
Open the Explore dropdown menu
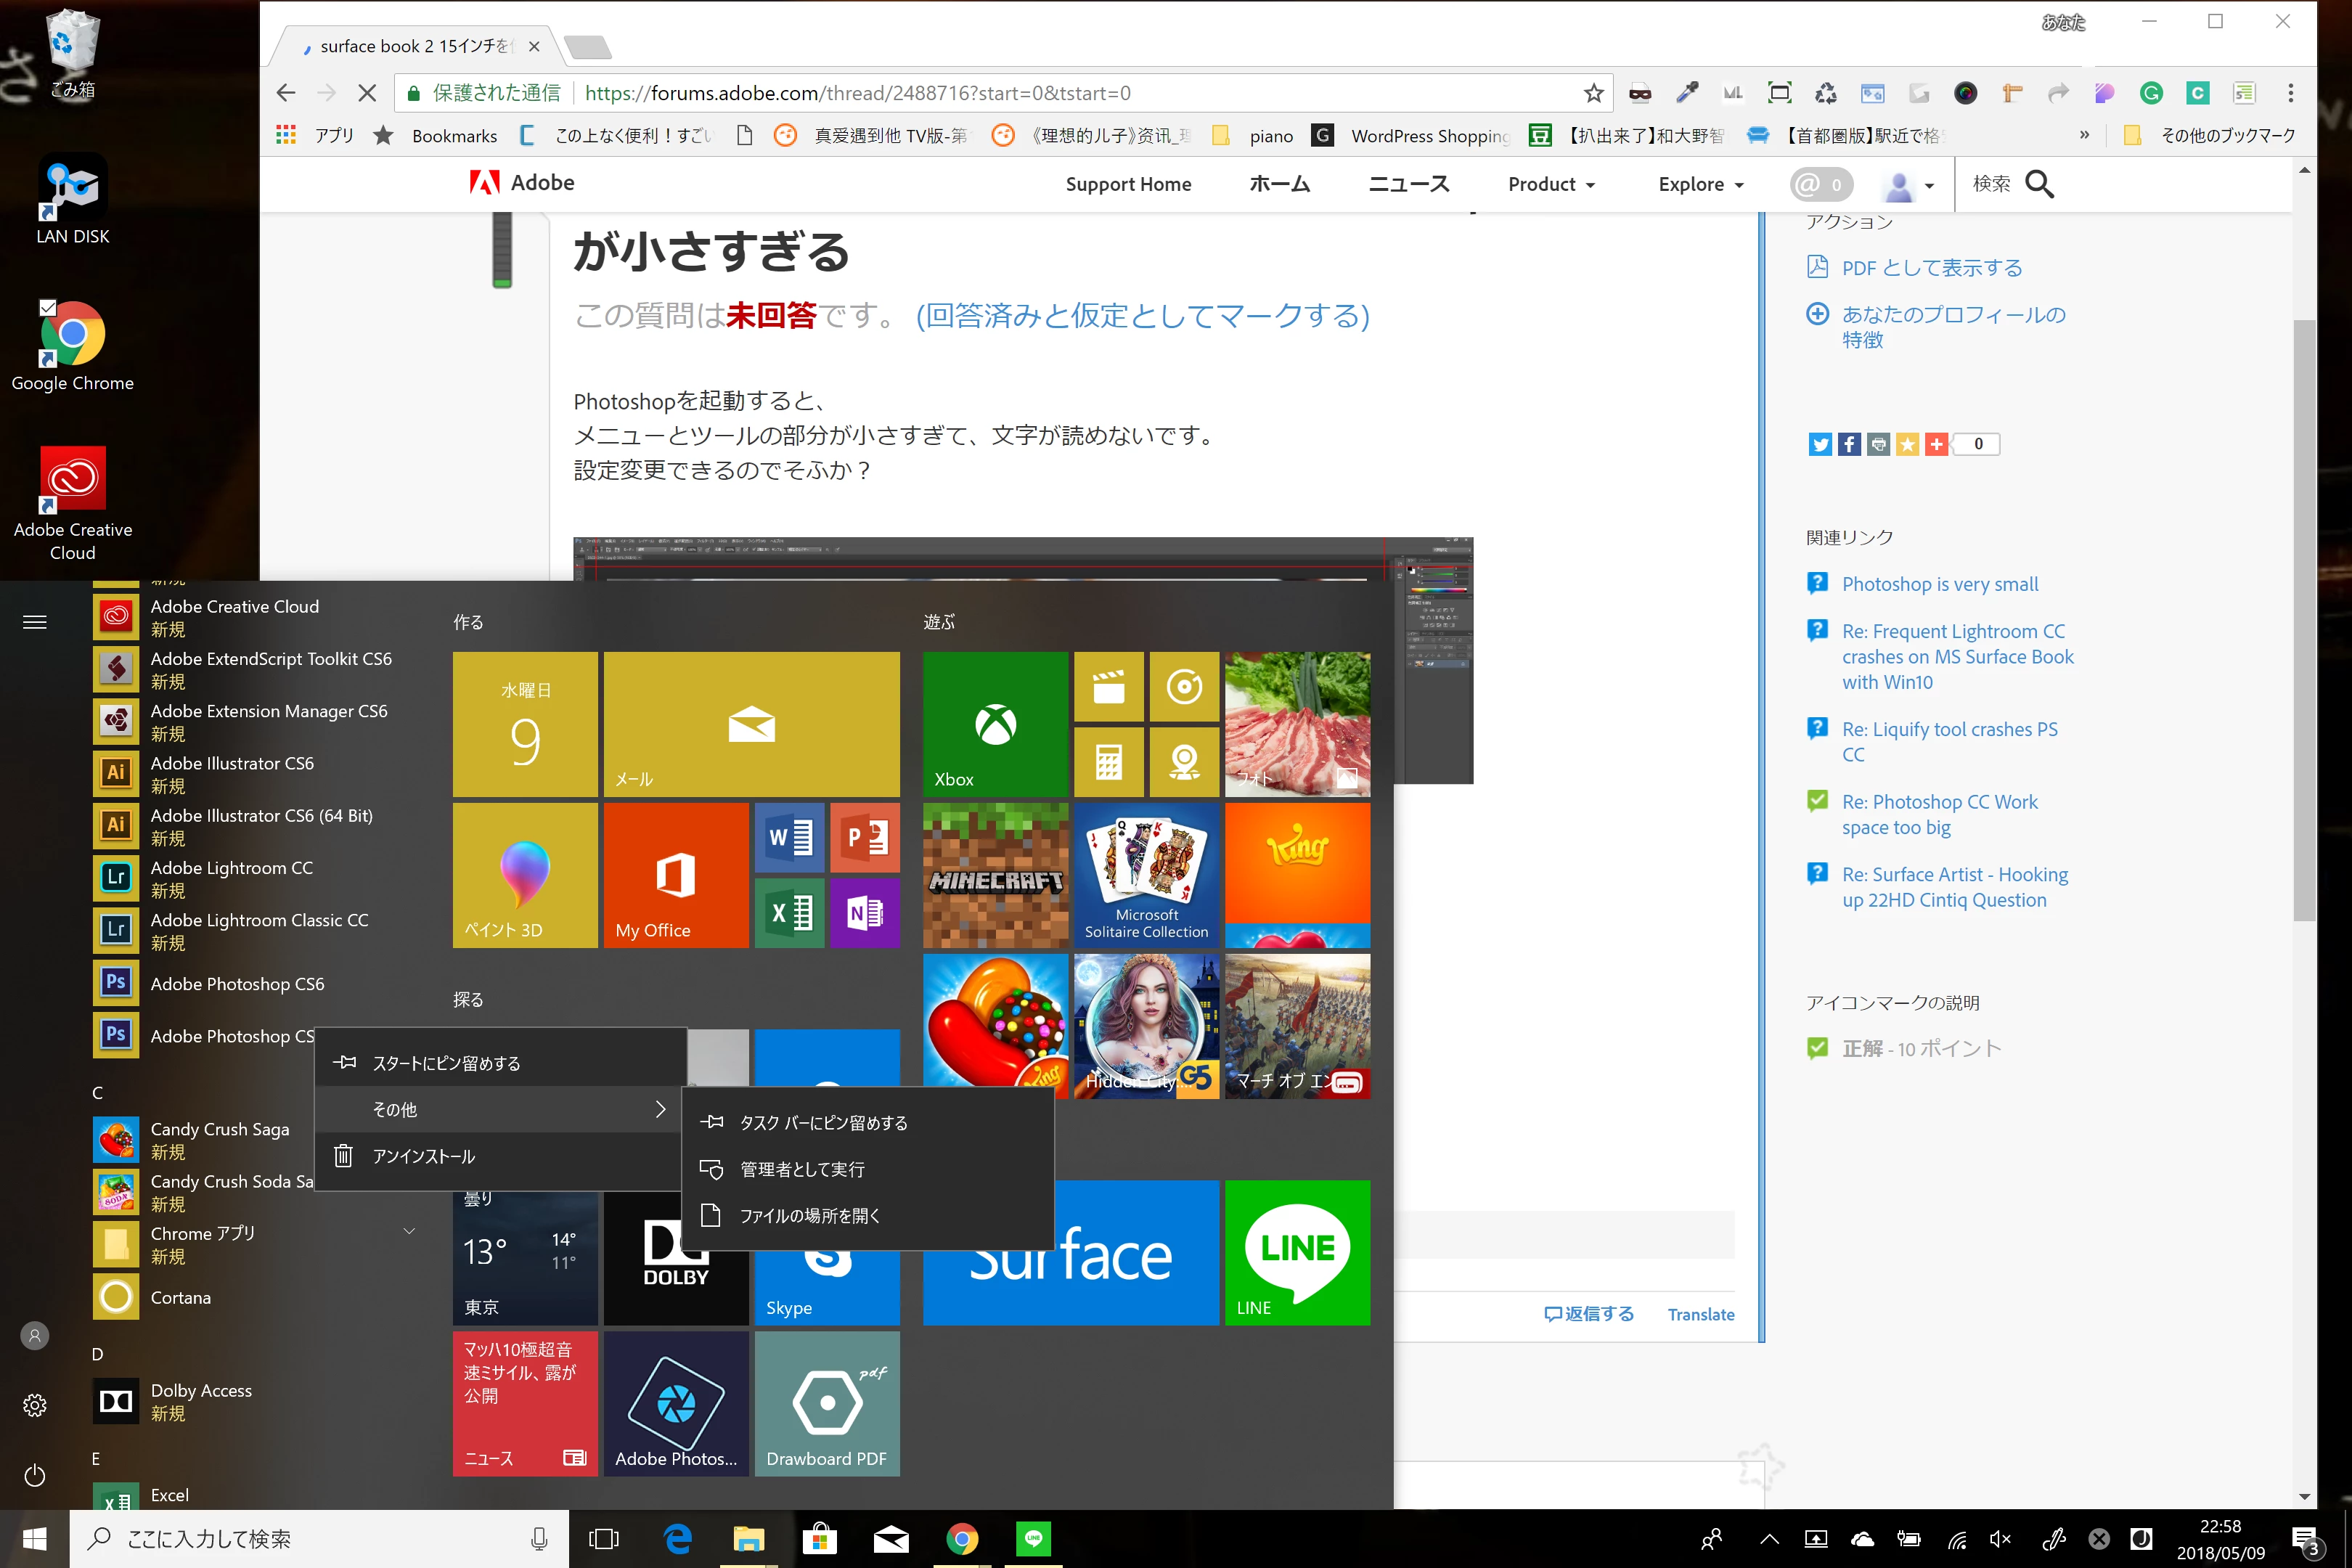(x=1700, y=184)
